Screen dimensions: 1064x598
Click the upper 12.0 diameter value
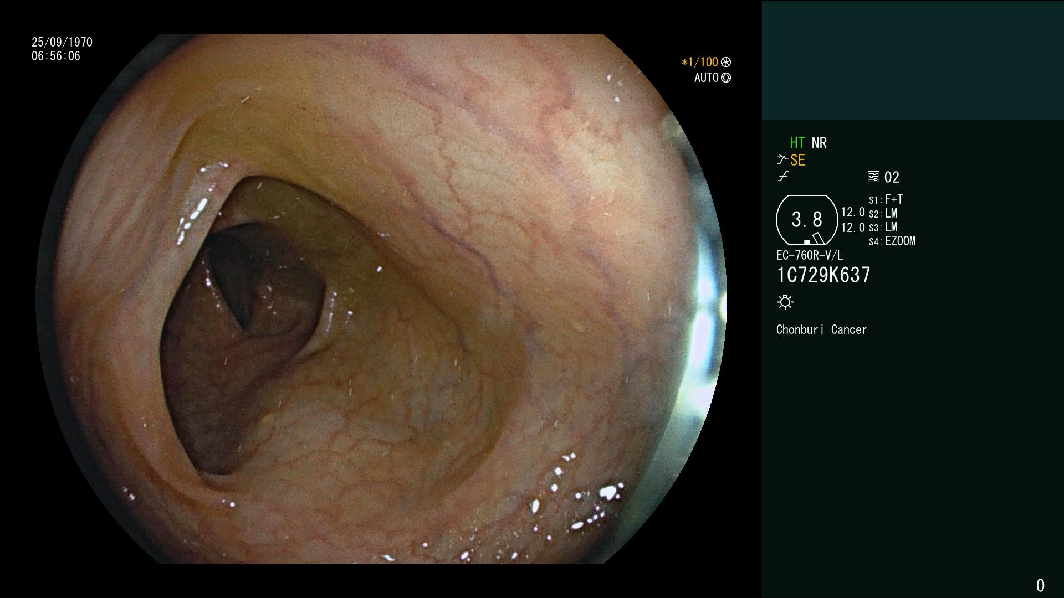[x=853, y=212]
